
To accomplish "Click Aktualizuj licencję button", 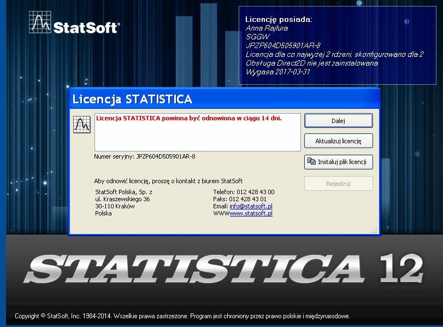I will click(x=339, y=141).
